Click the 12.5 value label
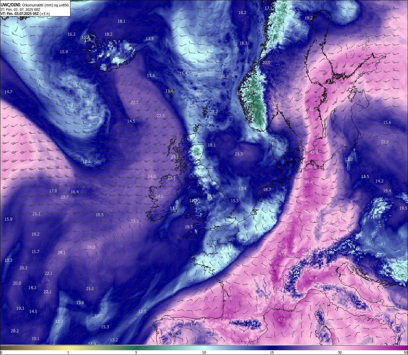 pyautogui.click(x=142, y=311)
